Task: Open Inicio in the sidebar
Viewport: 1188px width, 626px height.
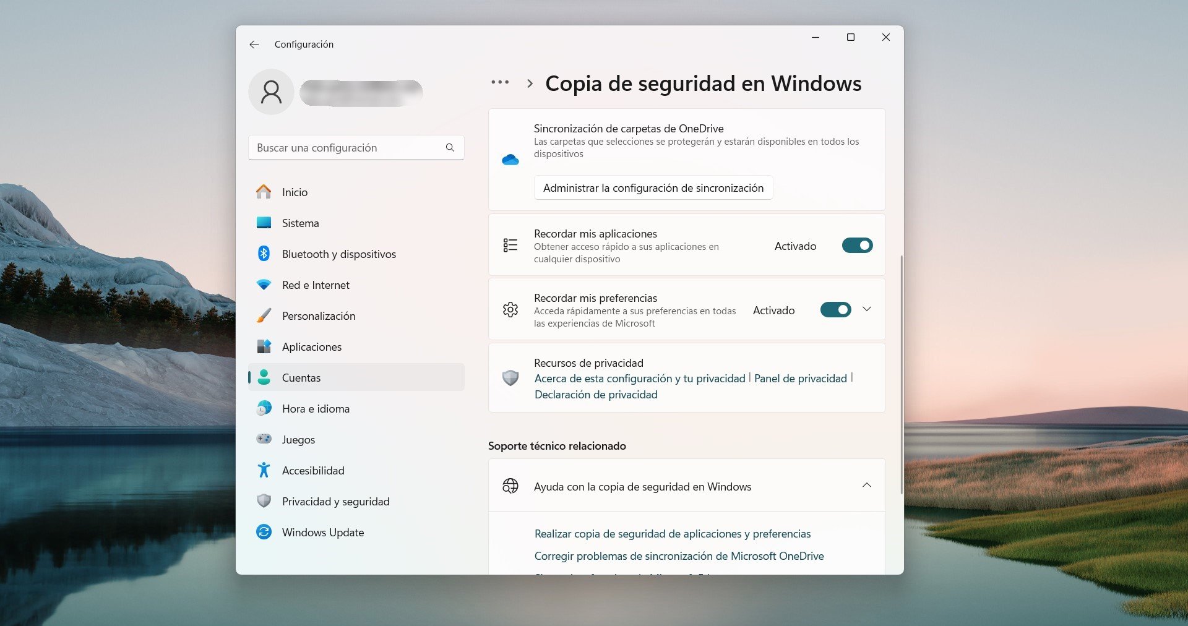Action: [356, 192]
